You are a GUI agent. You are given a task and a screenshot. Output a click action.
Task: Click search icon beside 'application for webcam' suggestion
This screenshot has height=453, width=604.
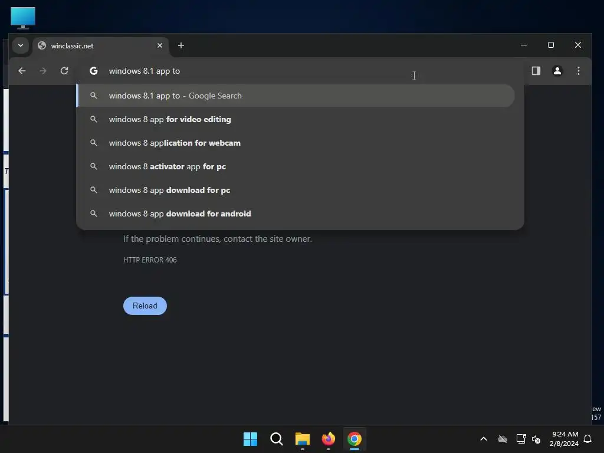click(x=94, y=143)
